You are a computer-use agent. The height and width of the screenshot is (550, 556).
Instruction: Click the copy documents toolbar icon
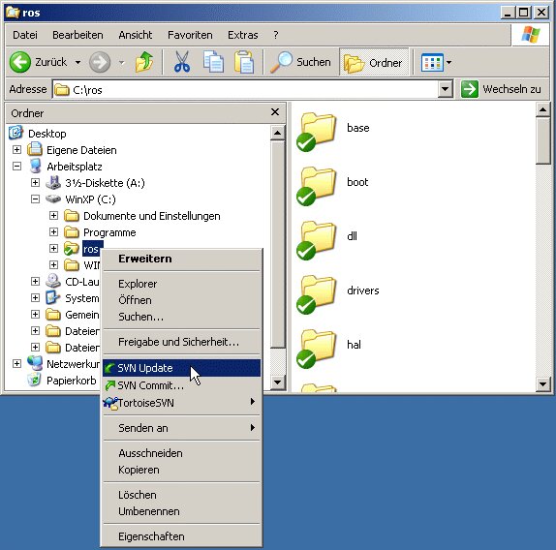(213, 62)
